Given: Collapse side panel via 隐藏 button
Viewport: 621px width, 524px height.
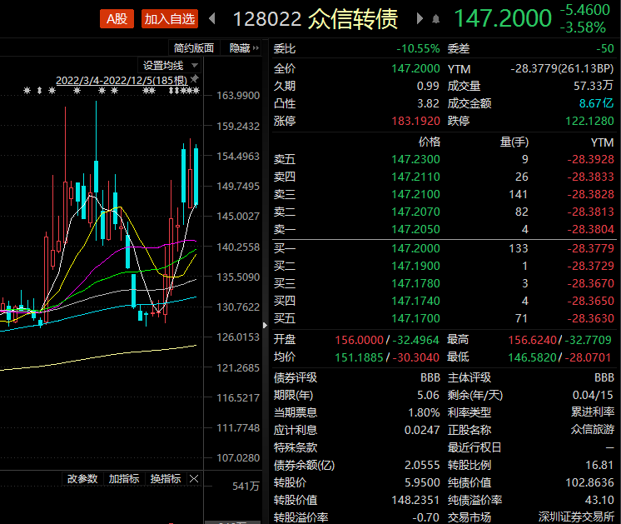Looking at the screenshot, I should (x=242, y=48).
